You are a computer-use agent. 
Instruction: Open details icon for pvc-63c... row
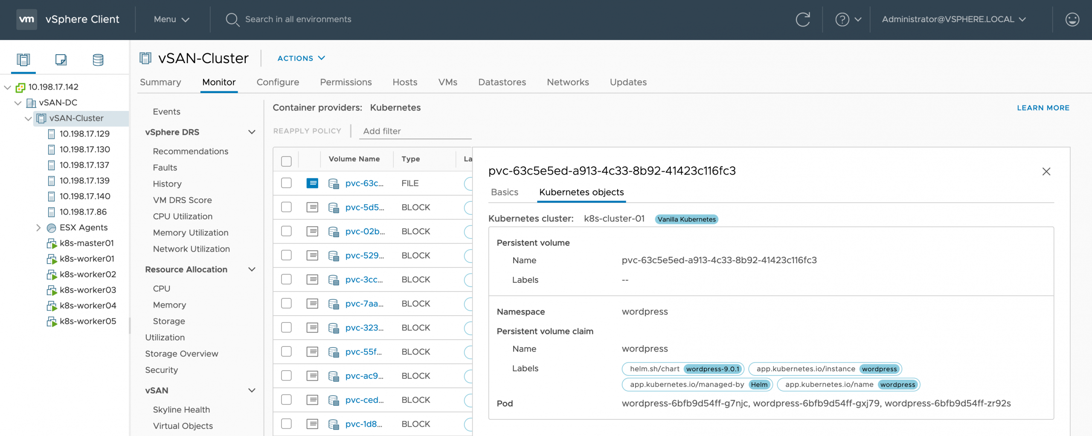[x=312, y=183]
